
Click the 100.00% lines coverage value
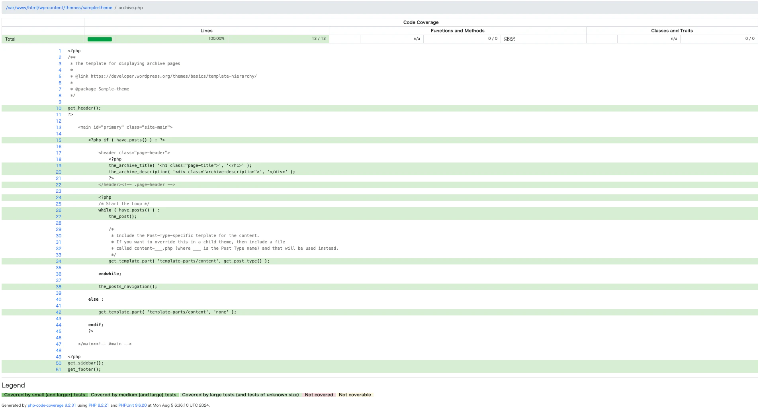click(x=216, y=39)
